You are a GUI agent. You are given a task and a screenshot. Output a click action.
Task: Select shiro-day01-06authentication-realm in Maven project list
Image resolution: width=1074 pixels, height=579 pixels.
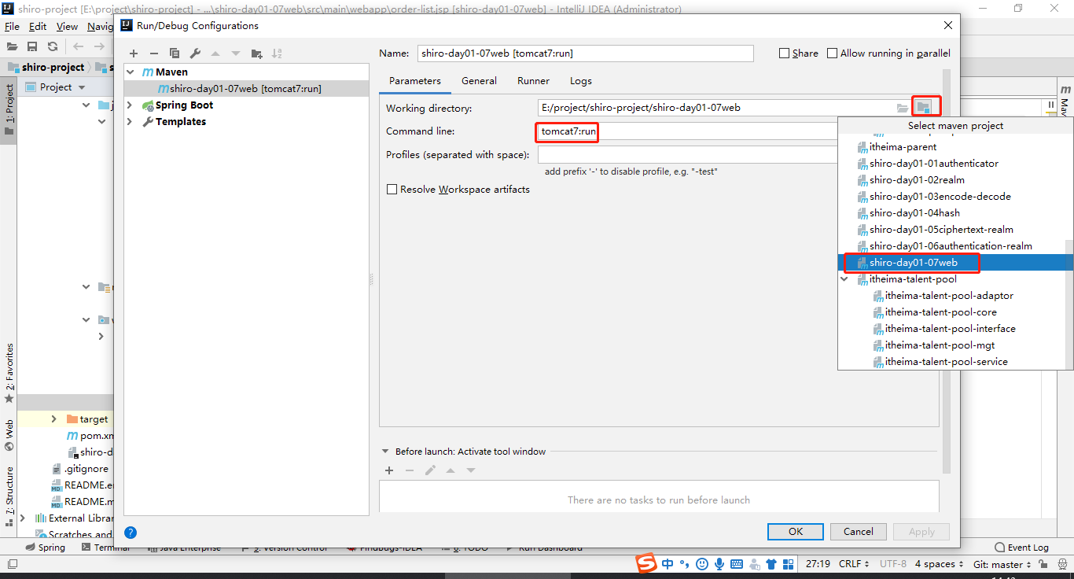[951, 246]
